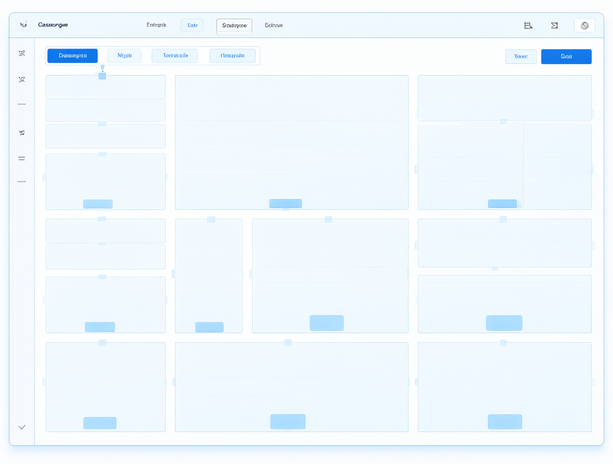Viewport: 613px width, 464px height.
Task: Click the solid blue button at top right
Action: (566, 56)
